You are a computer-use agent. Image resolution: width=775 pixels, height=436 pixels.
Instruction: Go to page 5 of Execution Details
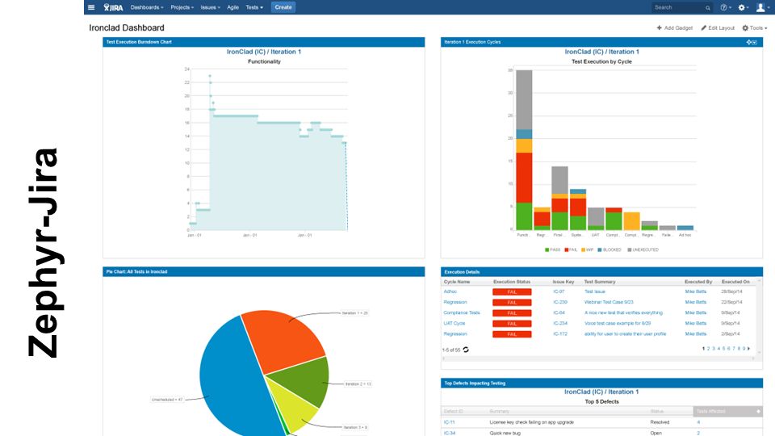(723, 349)
